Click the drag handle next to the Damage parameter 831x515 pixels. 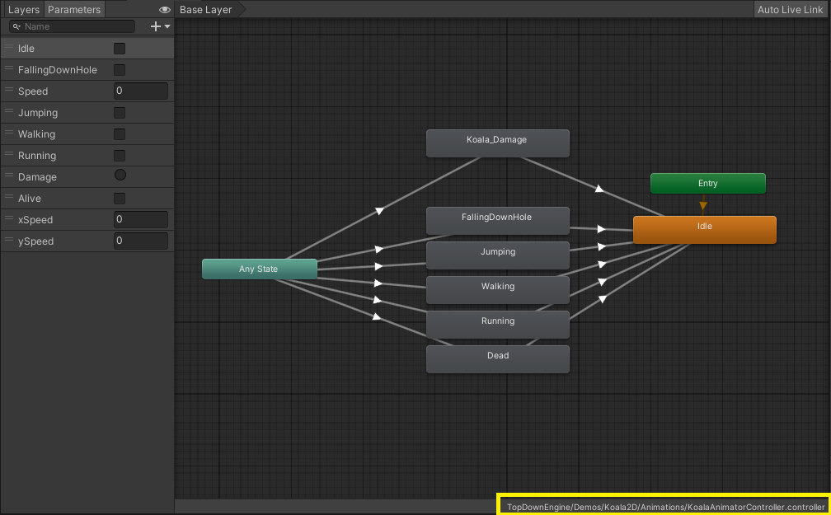pos(9,176)
